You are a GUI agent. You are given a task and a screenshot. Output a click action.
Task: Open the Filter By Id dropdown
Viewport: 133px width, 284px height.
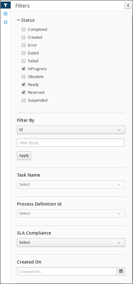click(71, 130)
